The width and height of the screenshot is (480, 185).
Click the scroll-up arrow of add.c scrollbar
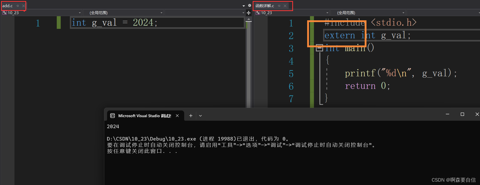pos(249,19)
